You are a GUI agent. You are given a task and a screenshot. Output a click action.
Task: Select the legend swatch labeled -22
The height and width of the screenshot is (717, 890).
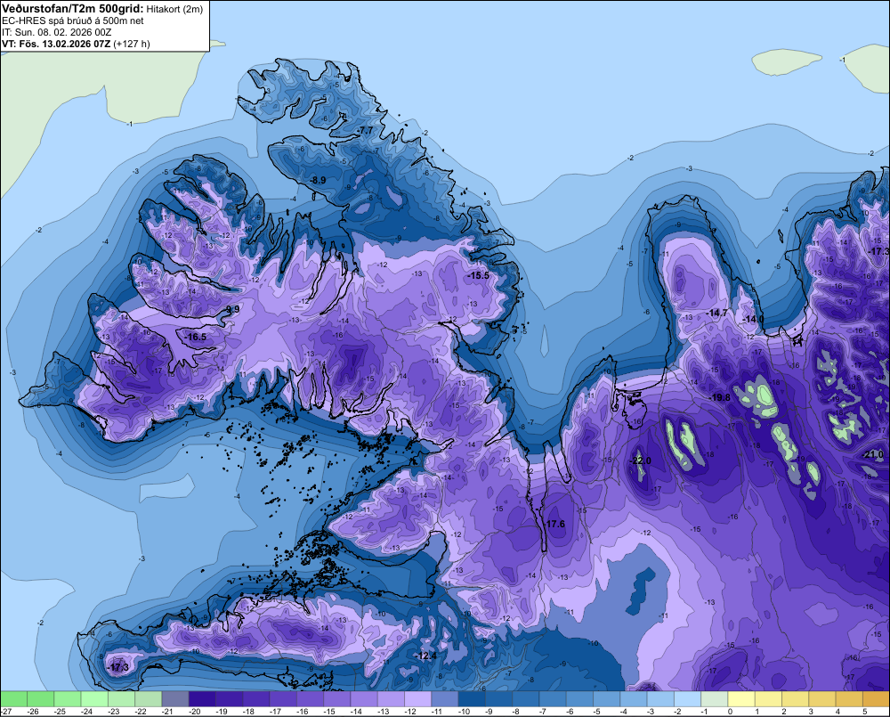pos(148,698)
